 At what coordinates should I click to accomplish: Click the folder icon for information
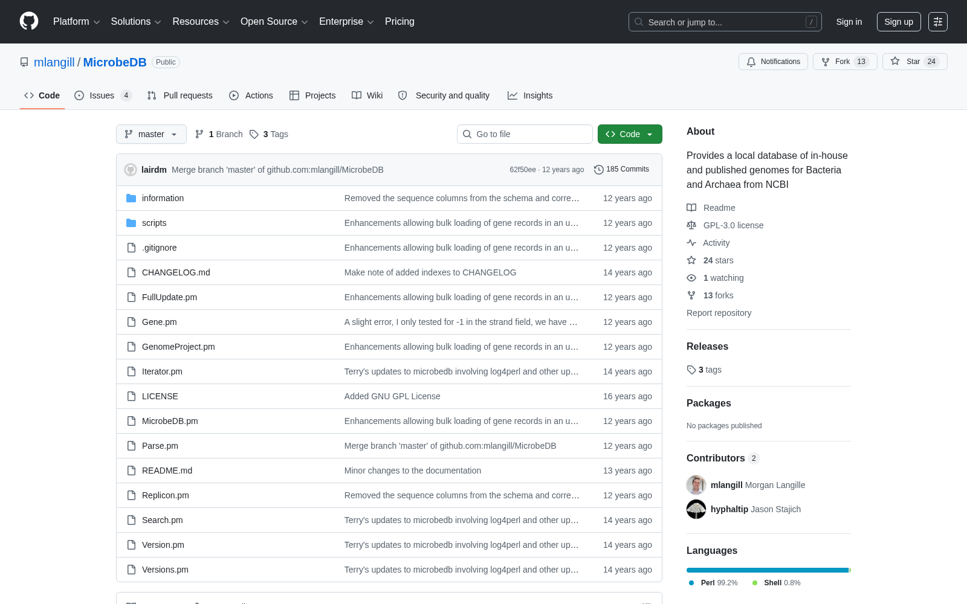click(131, 198)
